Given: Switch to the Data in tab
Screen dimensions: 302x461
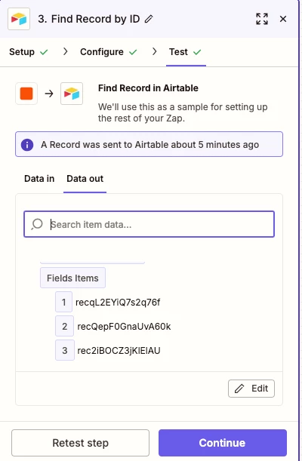Looking at the screenshot, I should tap(39, 179).
